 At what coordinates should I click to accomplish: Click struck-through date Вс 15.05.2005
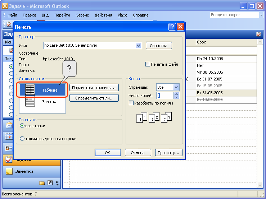[x=209, y=86]
